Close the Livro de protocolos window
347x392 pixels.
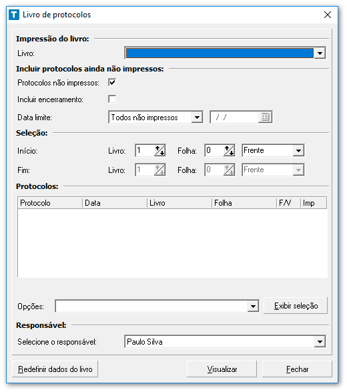[328, 15]
